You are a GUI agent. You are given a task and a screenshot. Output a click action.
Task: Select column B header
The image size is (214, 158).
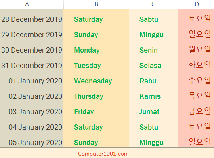pyautogui.click(x=96, y=4)
